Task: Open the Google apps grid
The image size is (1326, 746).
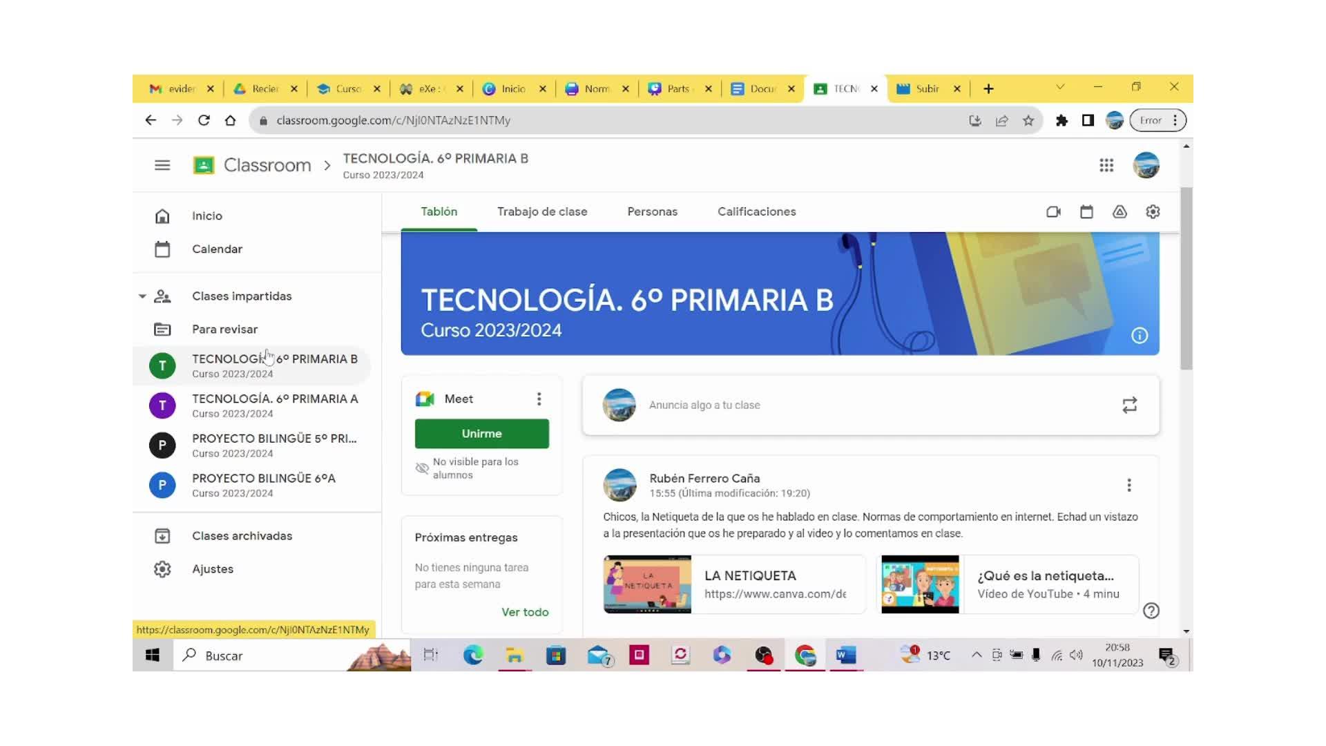Action: pyautogui.click(x=1106, y=165)
